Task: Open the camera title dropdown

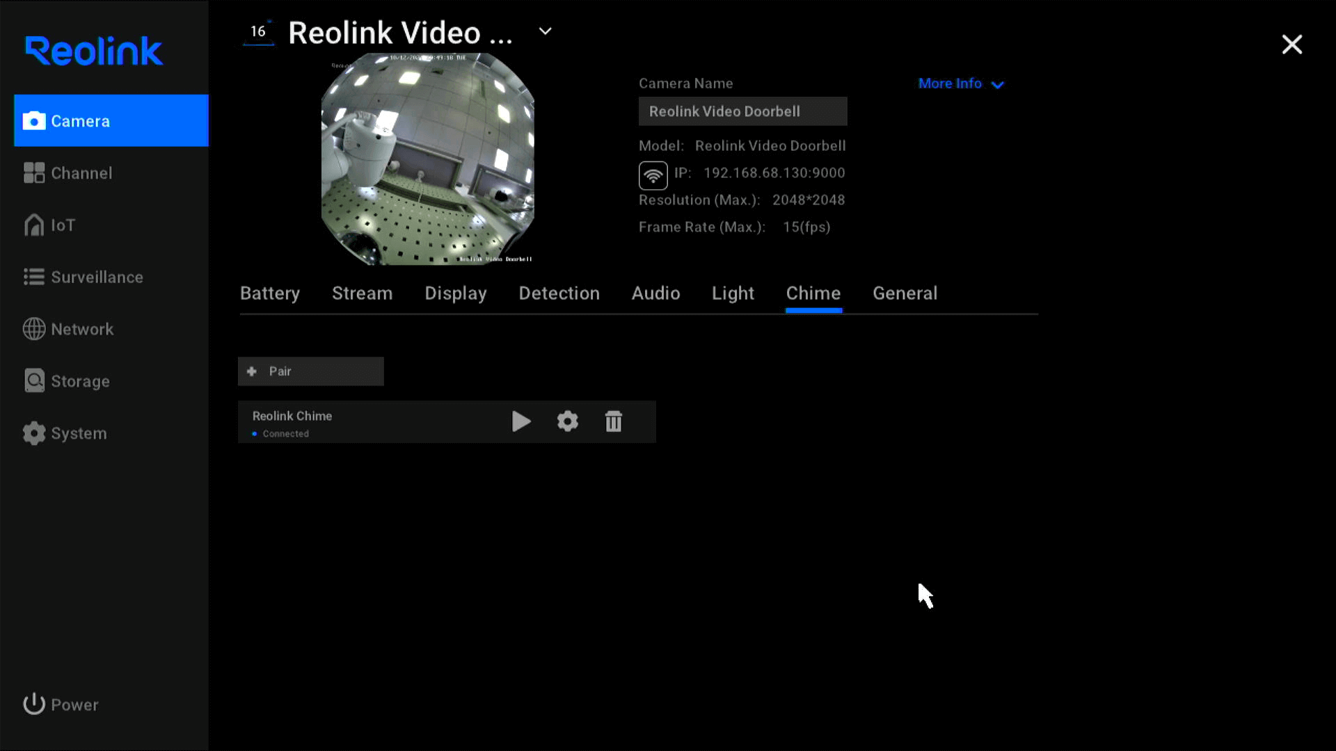Action: pyautogui.click(x=544, y=32)
